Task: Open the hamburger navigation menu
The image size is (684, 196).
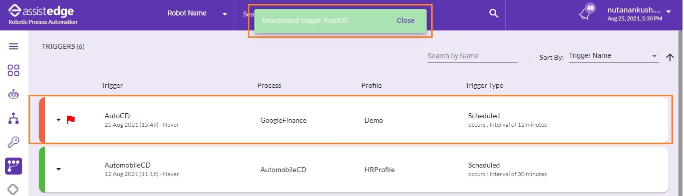Action: [14, 46]
